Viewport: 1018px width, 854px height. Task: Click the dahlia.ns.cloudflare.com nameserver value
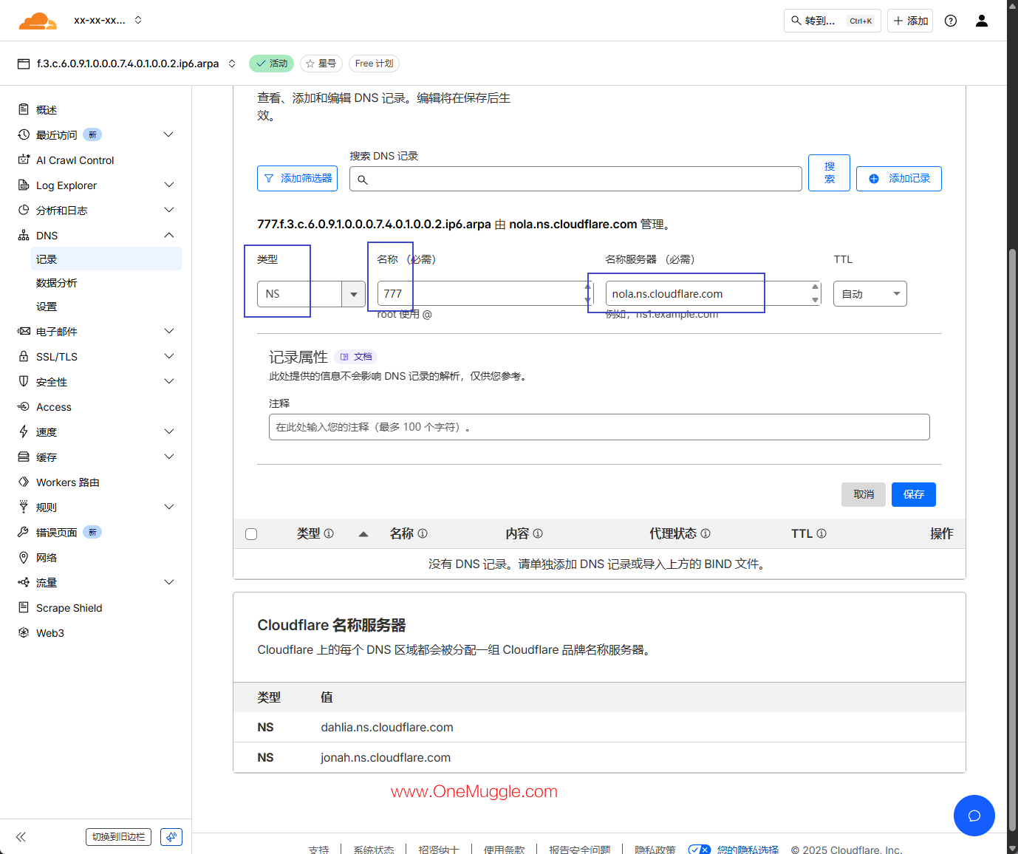pos(387,728)
